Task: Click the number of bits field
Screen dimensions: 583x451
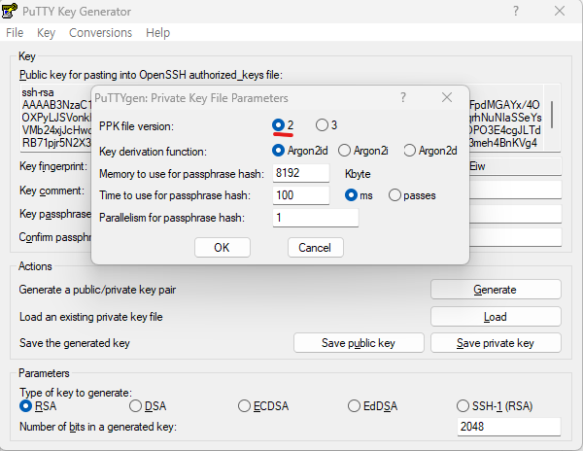Action: click(x=508, y=427)
